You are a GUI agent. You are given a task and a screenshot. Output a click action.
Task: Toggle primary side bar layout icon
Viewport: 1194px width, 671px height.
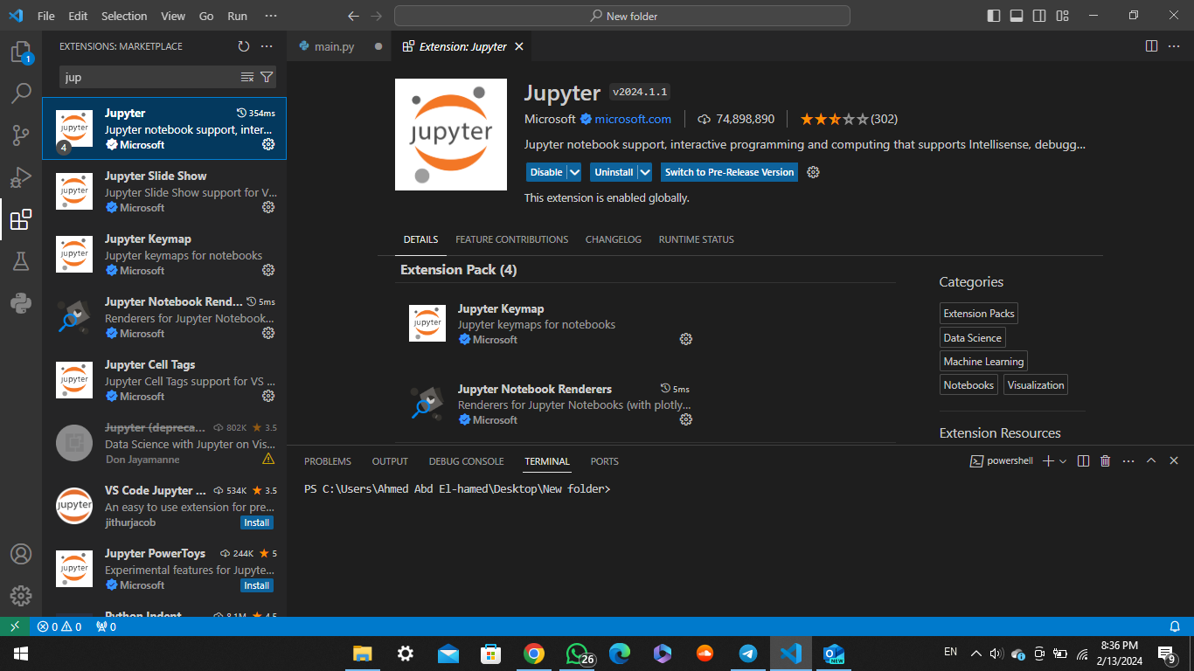tap(994, 16)
